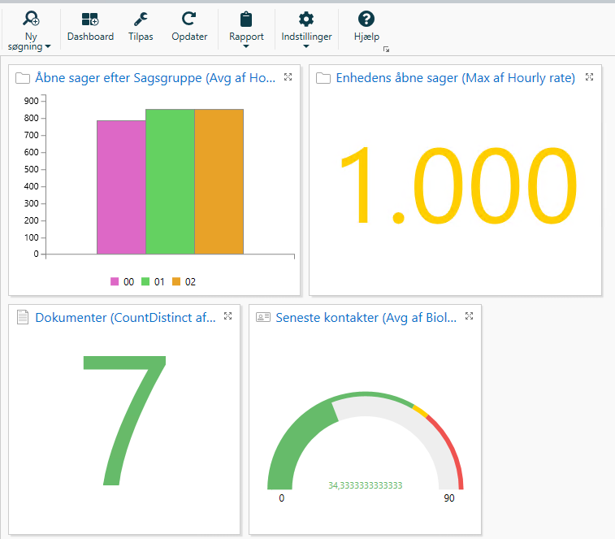
Task: Refresh using the Opdater icon
Action: (189, 19)
